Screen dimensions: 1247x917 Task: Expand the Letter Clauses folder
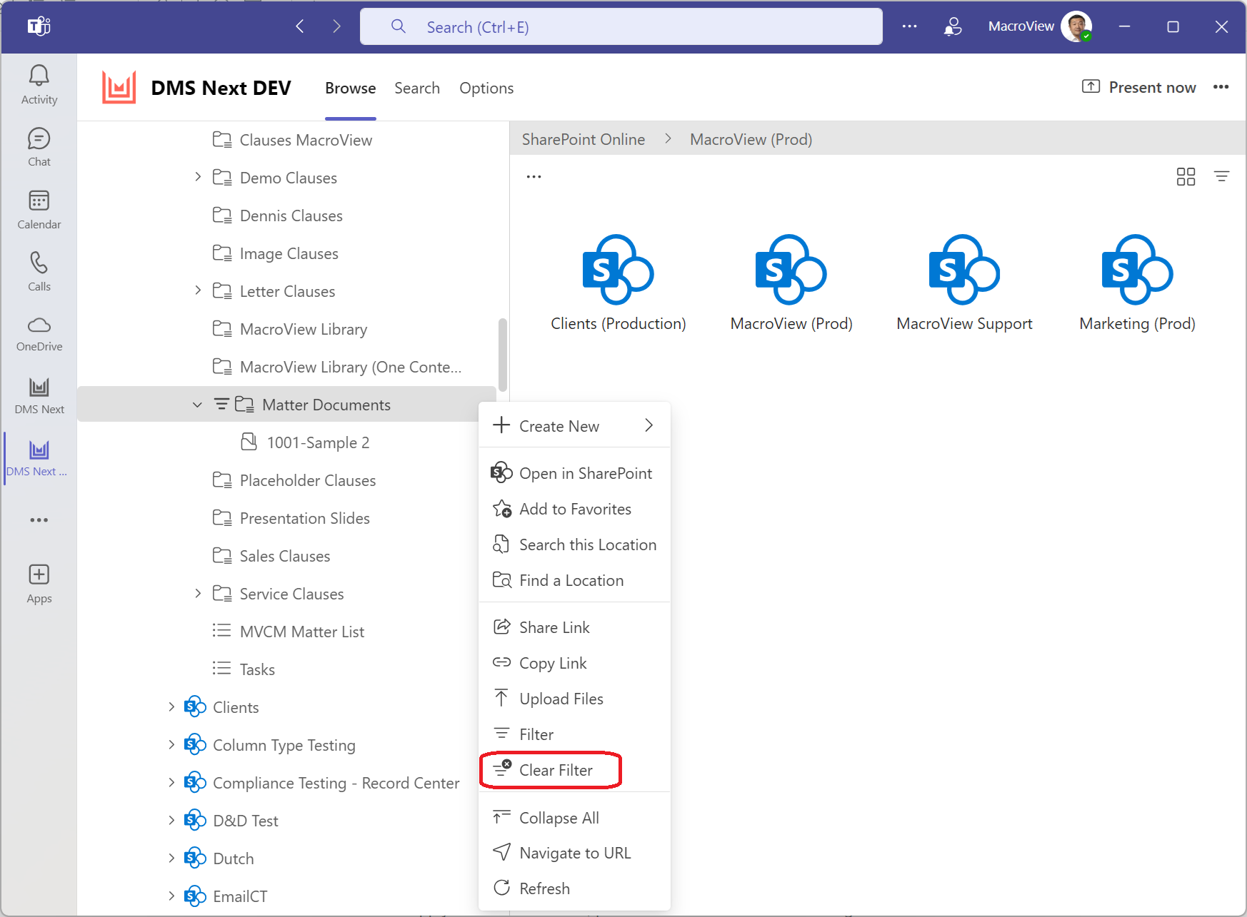point(198,290)
